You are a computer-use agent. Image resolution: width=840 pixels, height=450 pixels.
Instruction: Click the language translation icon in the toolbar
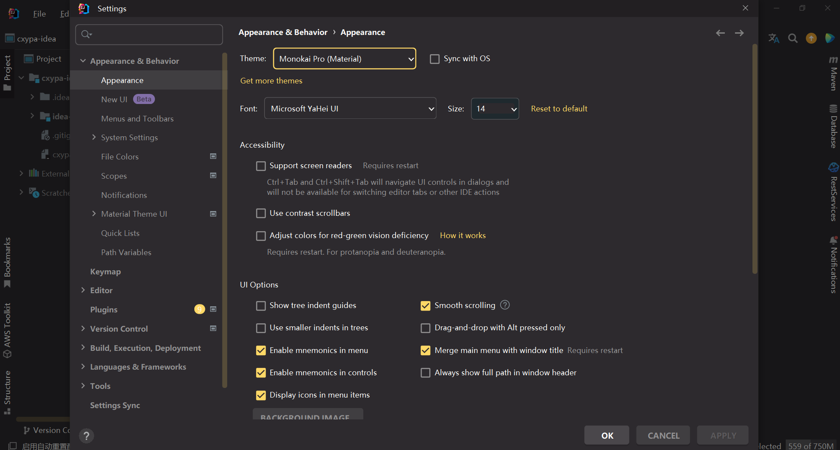(773, 38)
